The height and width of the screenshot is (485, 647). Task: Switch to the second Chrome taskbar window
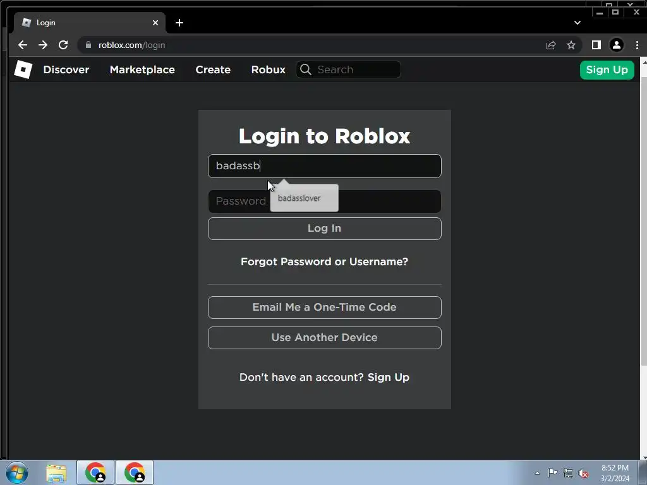[135, 472]
